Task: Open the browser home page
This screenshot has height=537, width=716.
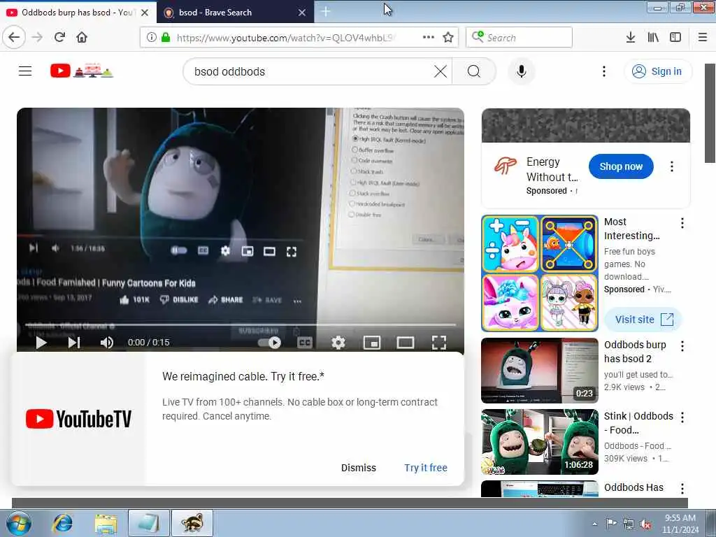Action: tap(82, 37)
